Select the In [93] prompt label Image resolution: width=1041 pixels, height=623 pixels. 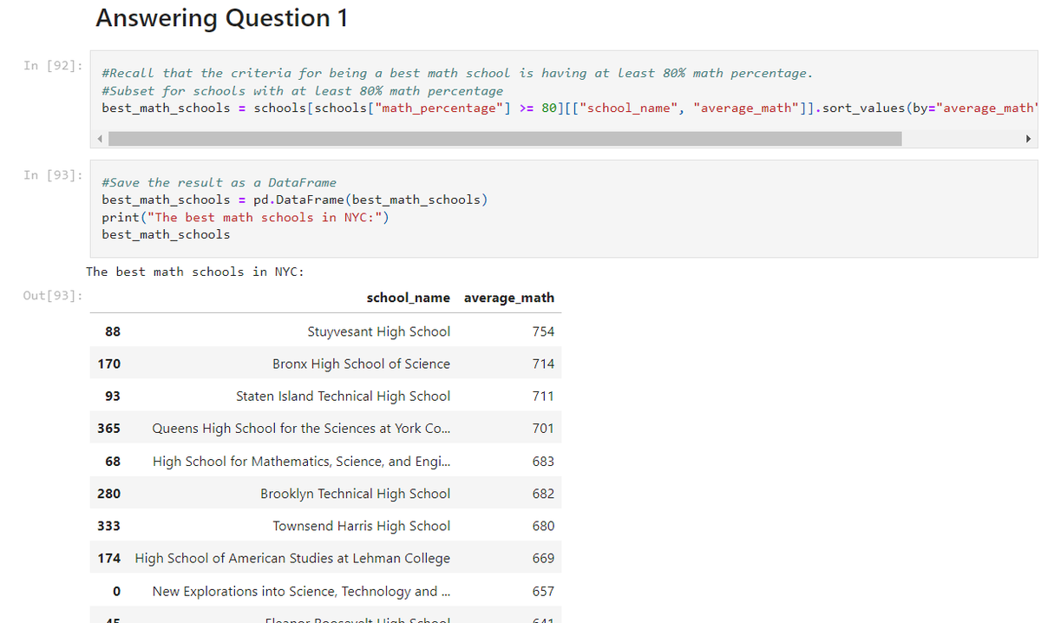[x=54, y=174]
